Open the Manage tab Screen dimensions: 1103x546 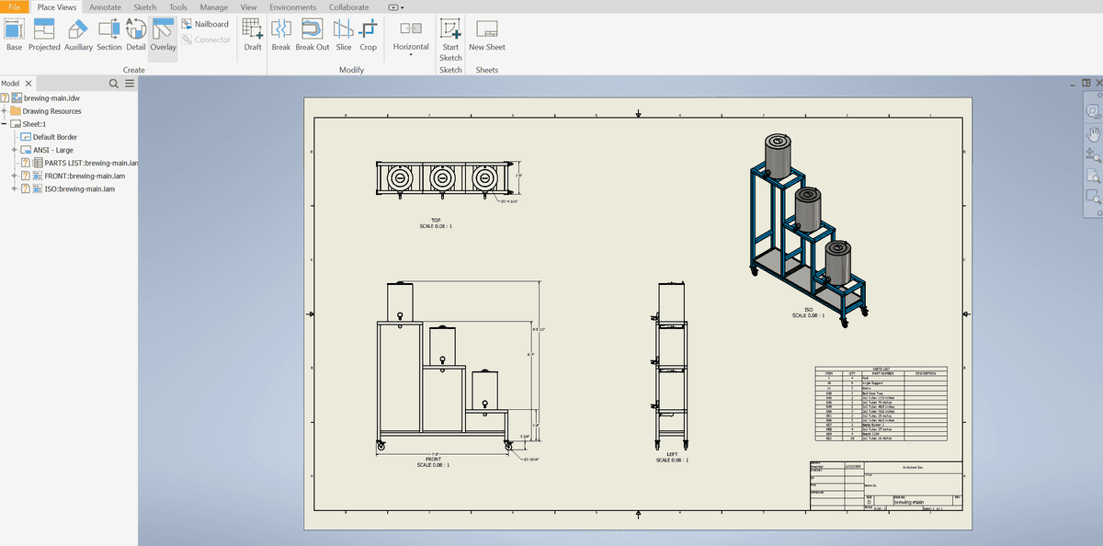(x=214, y=7)
